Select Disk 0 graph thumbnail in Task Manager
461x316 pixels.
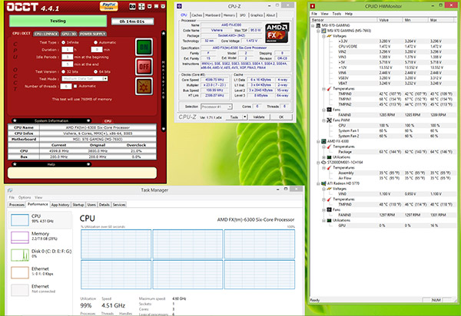[x=20, y=255]
